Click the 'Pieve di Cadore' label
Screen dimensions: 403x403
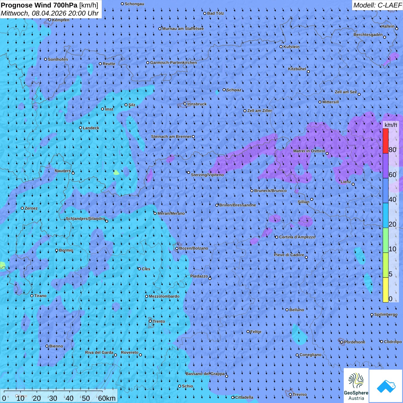pos(289,255)
